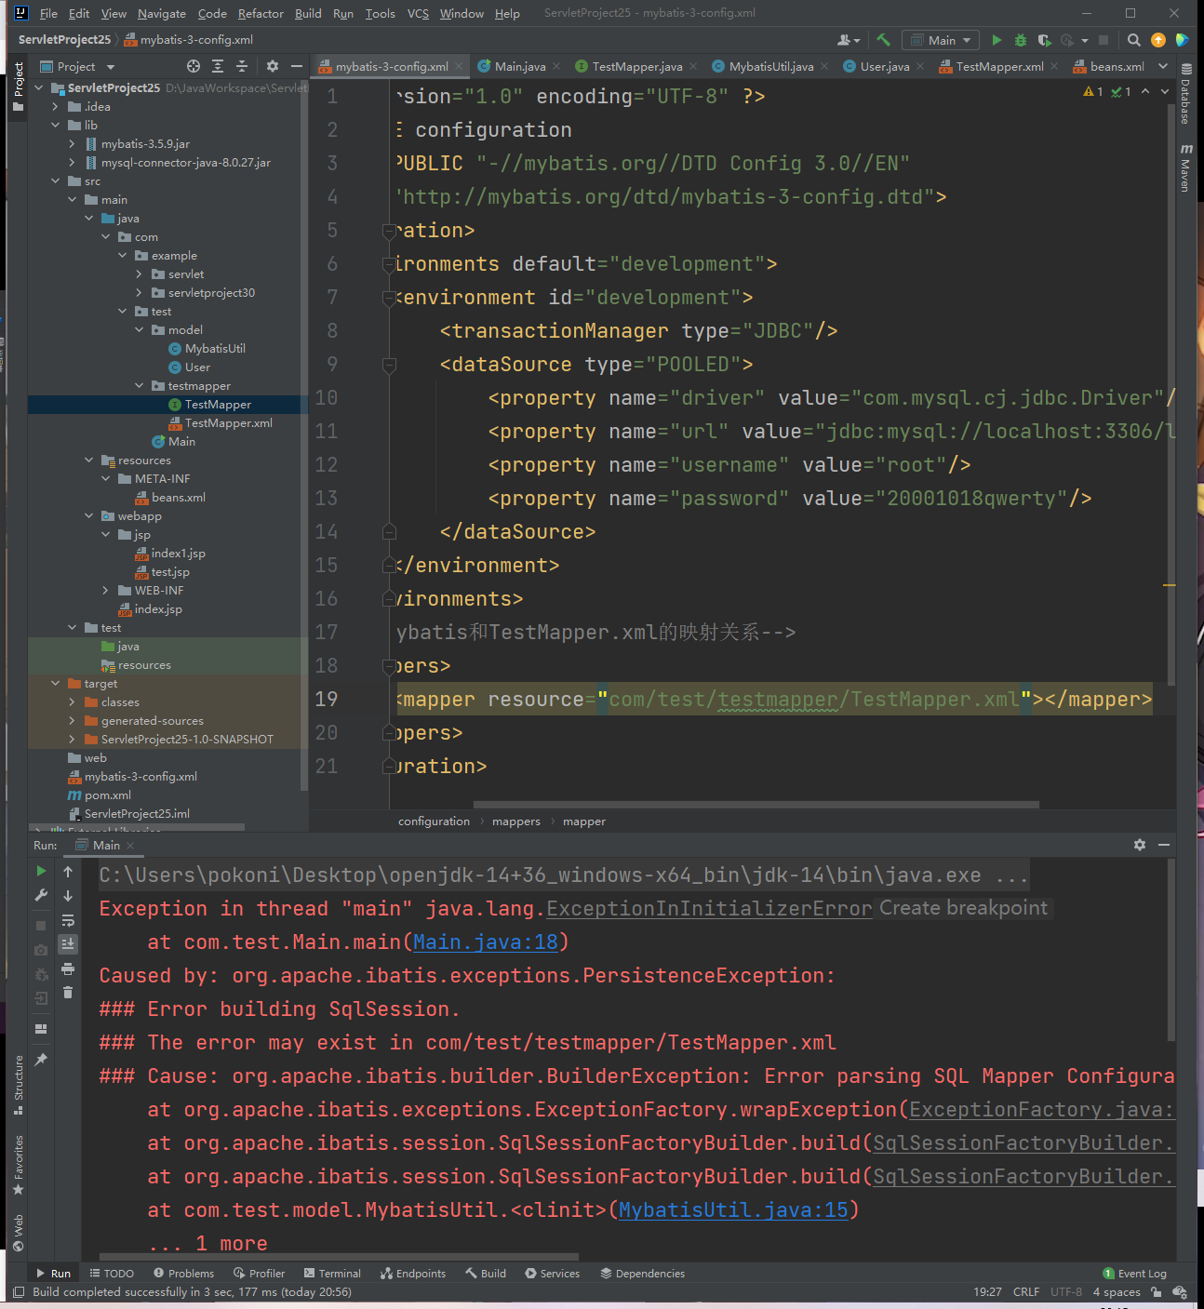This screenshot has width=1204, height=1309.
Task: Click the Select Opened File target icon
Action: (x=194, y=66)
